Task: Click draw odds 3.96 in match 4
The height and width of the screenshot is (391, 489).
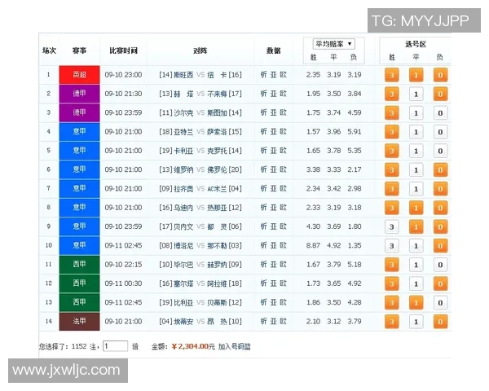Action: [x=333, y=132]
